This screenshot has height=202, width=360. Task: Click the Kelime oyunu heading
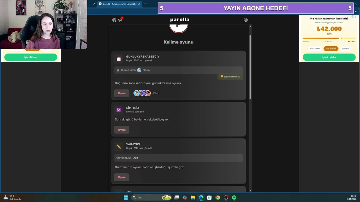click(179, 42)
